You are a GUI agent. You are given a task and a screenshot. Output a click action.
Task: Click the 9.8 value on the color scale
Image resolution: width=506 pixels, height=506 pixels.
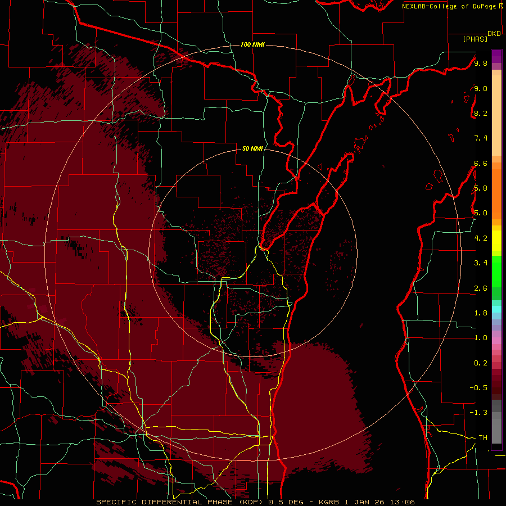click(481, 64)
